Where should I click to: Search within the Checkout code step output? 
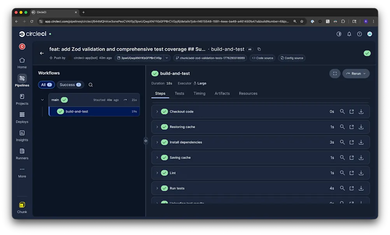[x=342, y=111]
